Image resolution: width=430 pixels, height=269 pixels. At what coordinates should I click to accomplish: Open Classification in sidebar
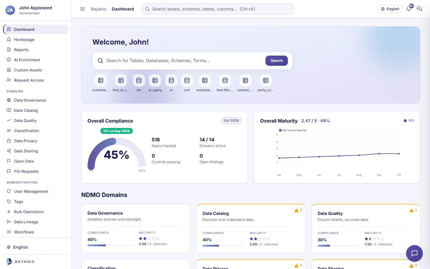click(x=36, y=131)
